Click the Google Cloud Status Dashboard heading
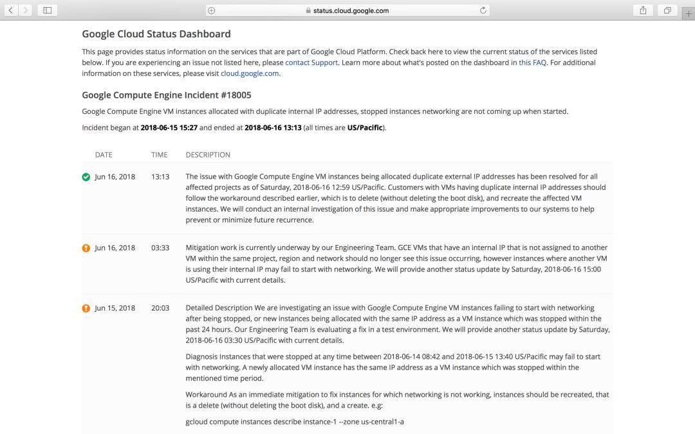Viewport: 695px width, 434px height. 156,34
